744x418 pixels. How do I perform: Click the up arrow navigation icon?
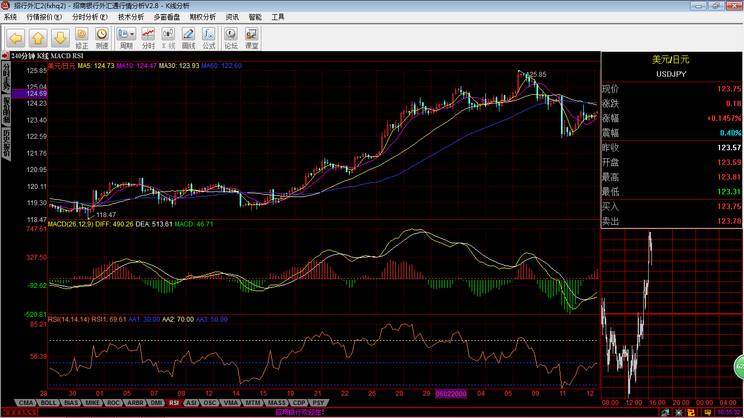point(38,38)
